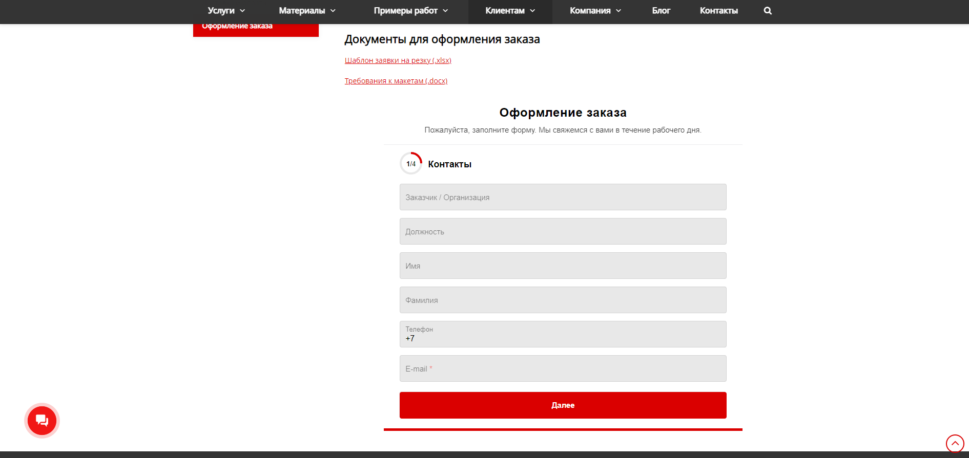
Task: Focus the Заказчик / Организация field
Action: [563, 197]
